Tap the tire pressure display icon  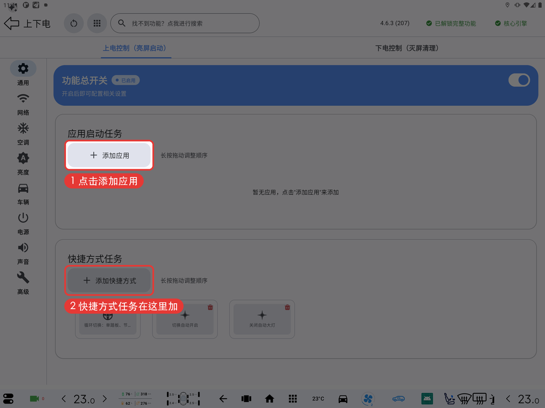[x=183, y=399]
